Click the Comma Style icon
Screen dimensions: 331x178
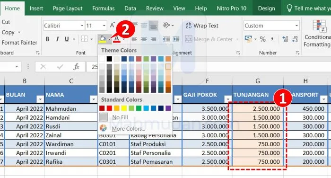[x=272, y=39]
